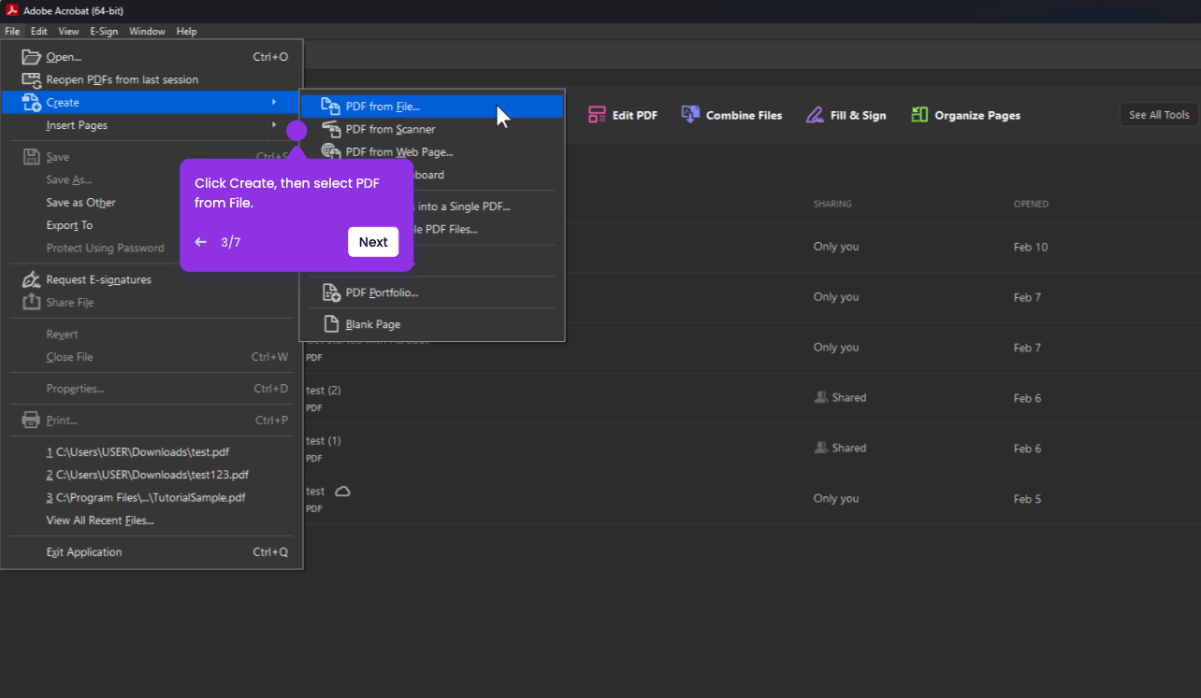Viewport: 1201px width, 698px height.
Task: Click the Adobe Acrobat logo in title bar
Action: coord(12,10)
